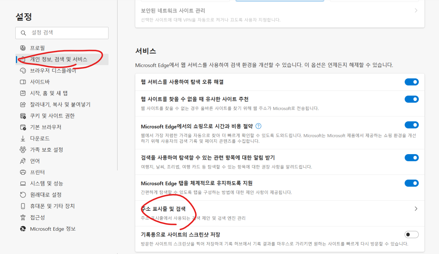
Task: Open 원래대로 설정 label
Action: coord(46,195)
